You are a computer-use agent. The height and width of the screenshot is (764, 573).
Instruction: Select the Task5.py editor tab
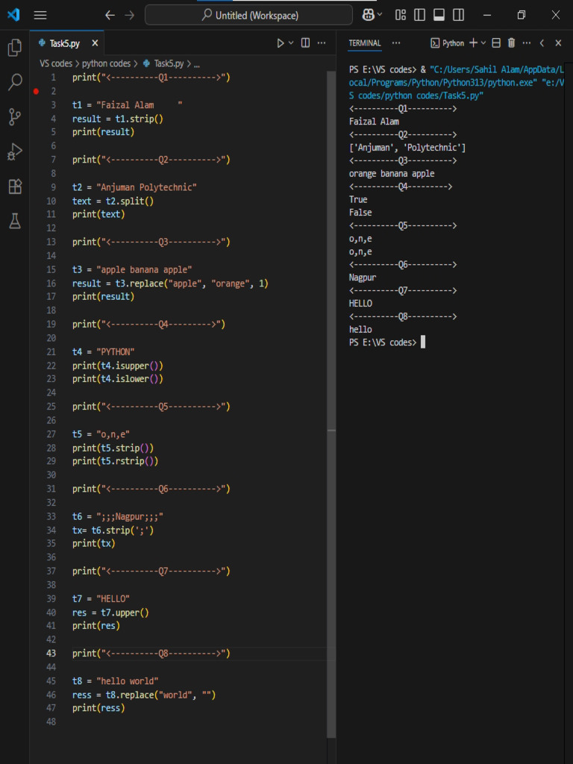(63, 43)
